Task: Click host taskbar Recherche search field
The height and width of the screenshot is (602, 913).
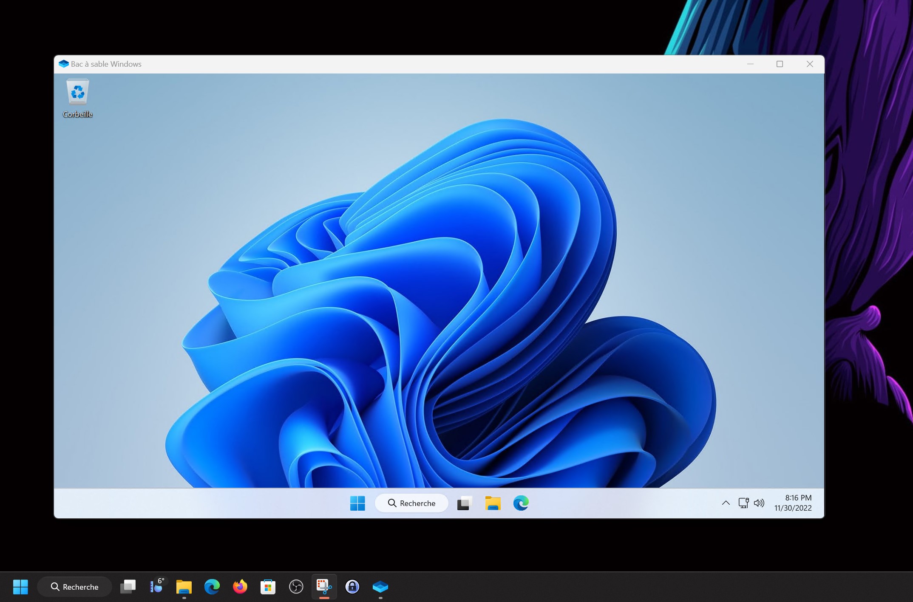Action: [x=75, y=587]
